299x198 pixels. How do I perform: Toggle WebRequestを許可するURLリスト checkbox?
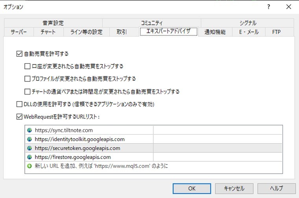click(19, 117)
